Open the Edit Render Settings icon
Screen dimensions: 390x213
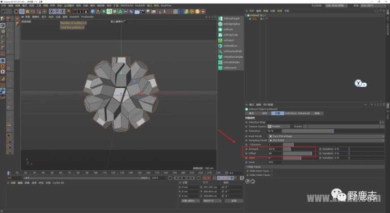tap(86, 12)
